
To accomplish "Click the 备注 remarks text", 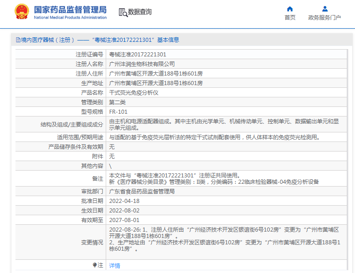I will coord(214,178).
